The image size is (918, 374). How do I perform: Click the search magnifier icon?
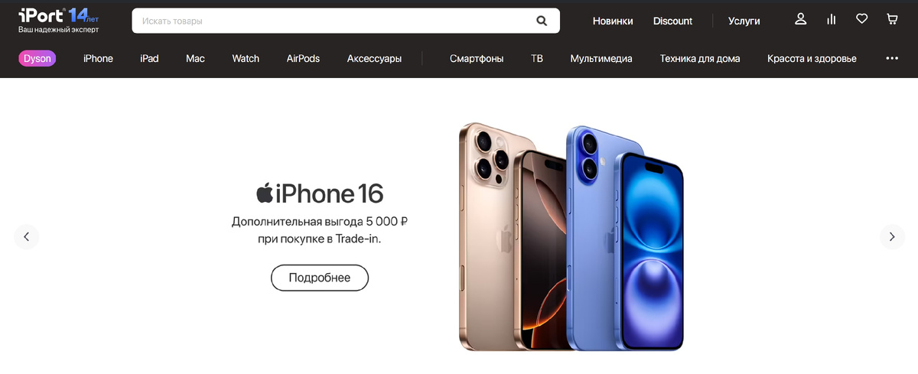(x=542, y=21)
